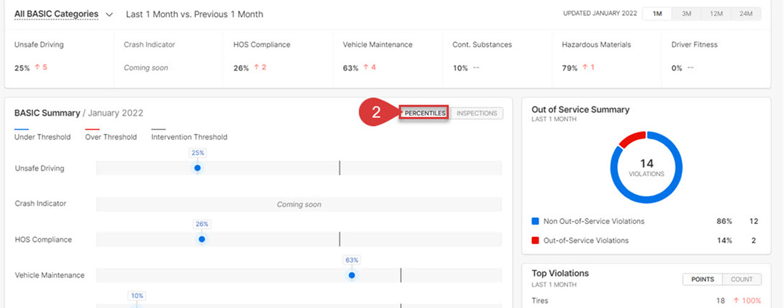Choose the 24M time range

click(x=746, y=13)
